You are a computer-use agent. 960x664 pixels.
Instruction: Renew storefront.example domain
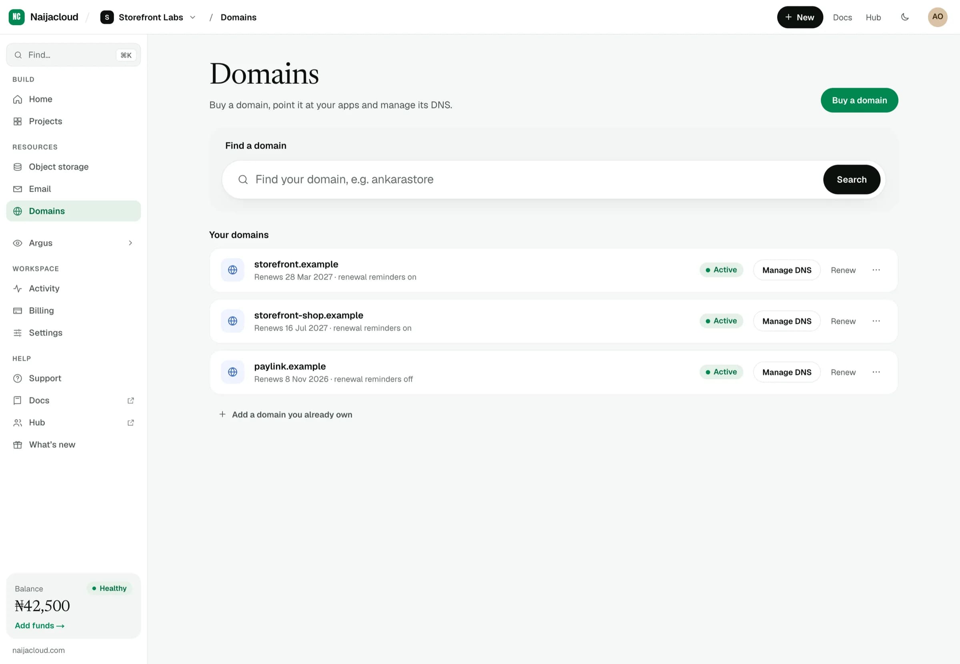843,270
